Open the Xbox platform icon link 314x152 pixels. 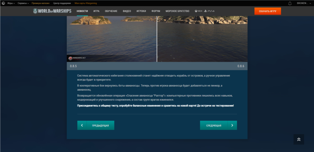[199, 11]
